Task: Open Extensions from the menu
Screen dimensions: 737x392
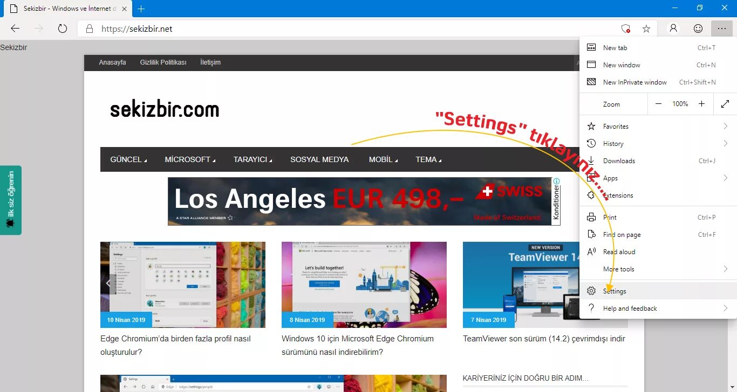Action: (x=658, y=195)
